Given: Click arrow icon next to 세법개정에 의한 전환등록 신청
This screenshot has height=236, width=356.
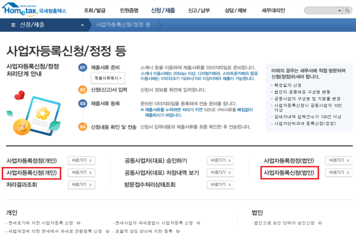Looking at the screenshot, I should coord(107,231).
